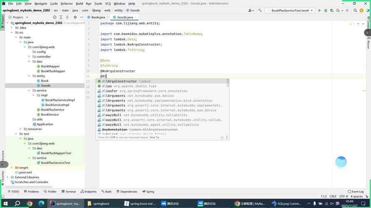Open BookPlusMapper in the project tree
Screen dimensions: 371x208
click(x=53, y=71)
